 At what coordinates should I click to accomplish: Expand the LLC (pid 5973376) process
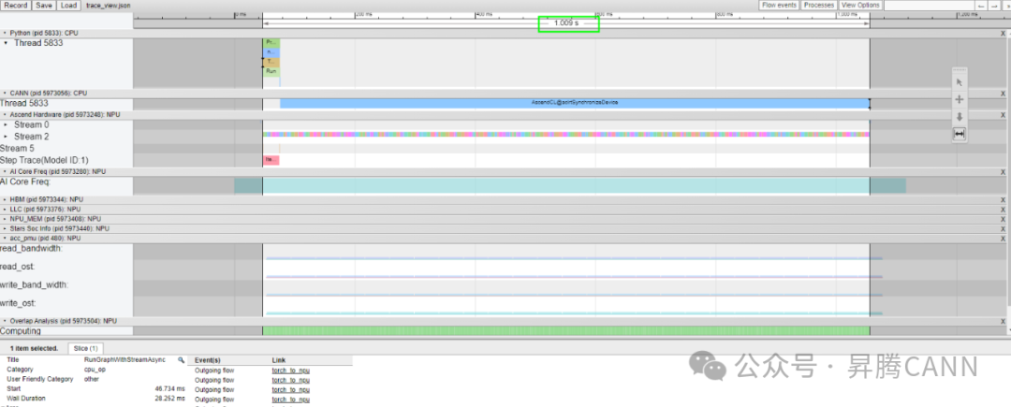[6, 210]
